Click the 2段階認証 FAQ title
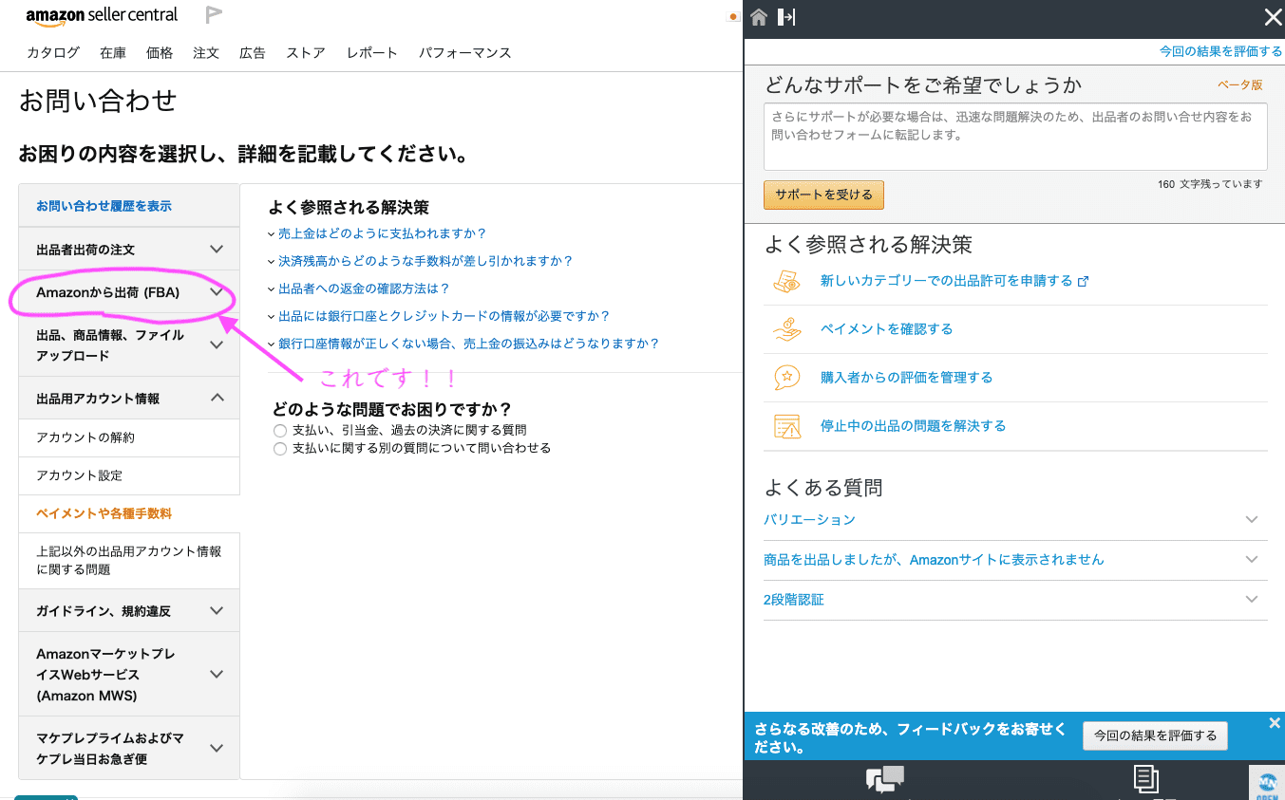 tap(793, 600)
